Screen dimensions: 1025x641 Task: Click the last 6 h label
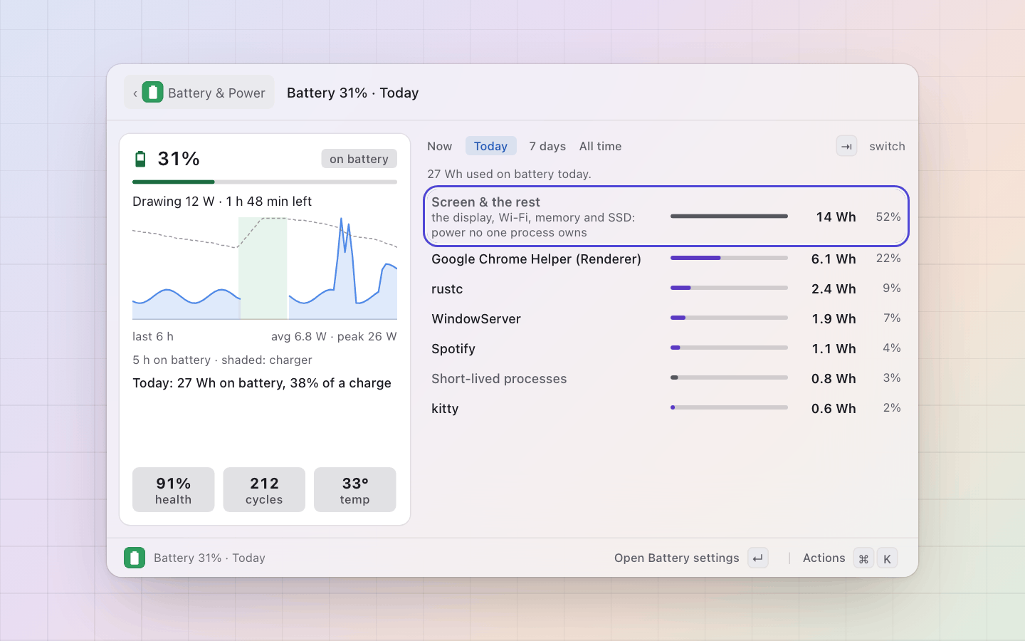click(153, 336)
